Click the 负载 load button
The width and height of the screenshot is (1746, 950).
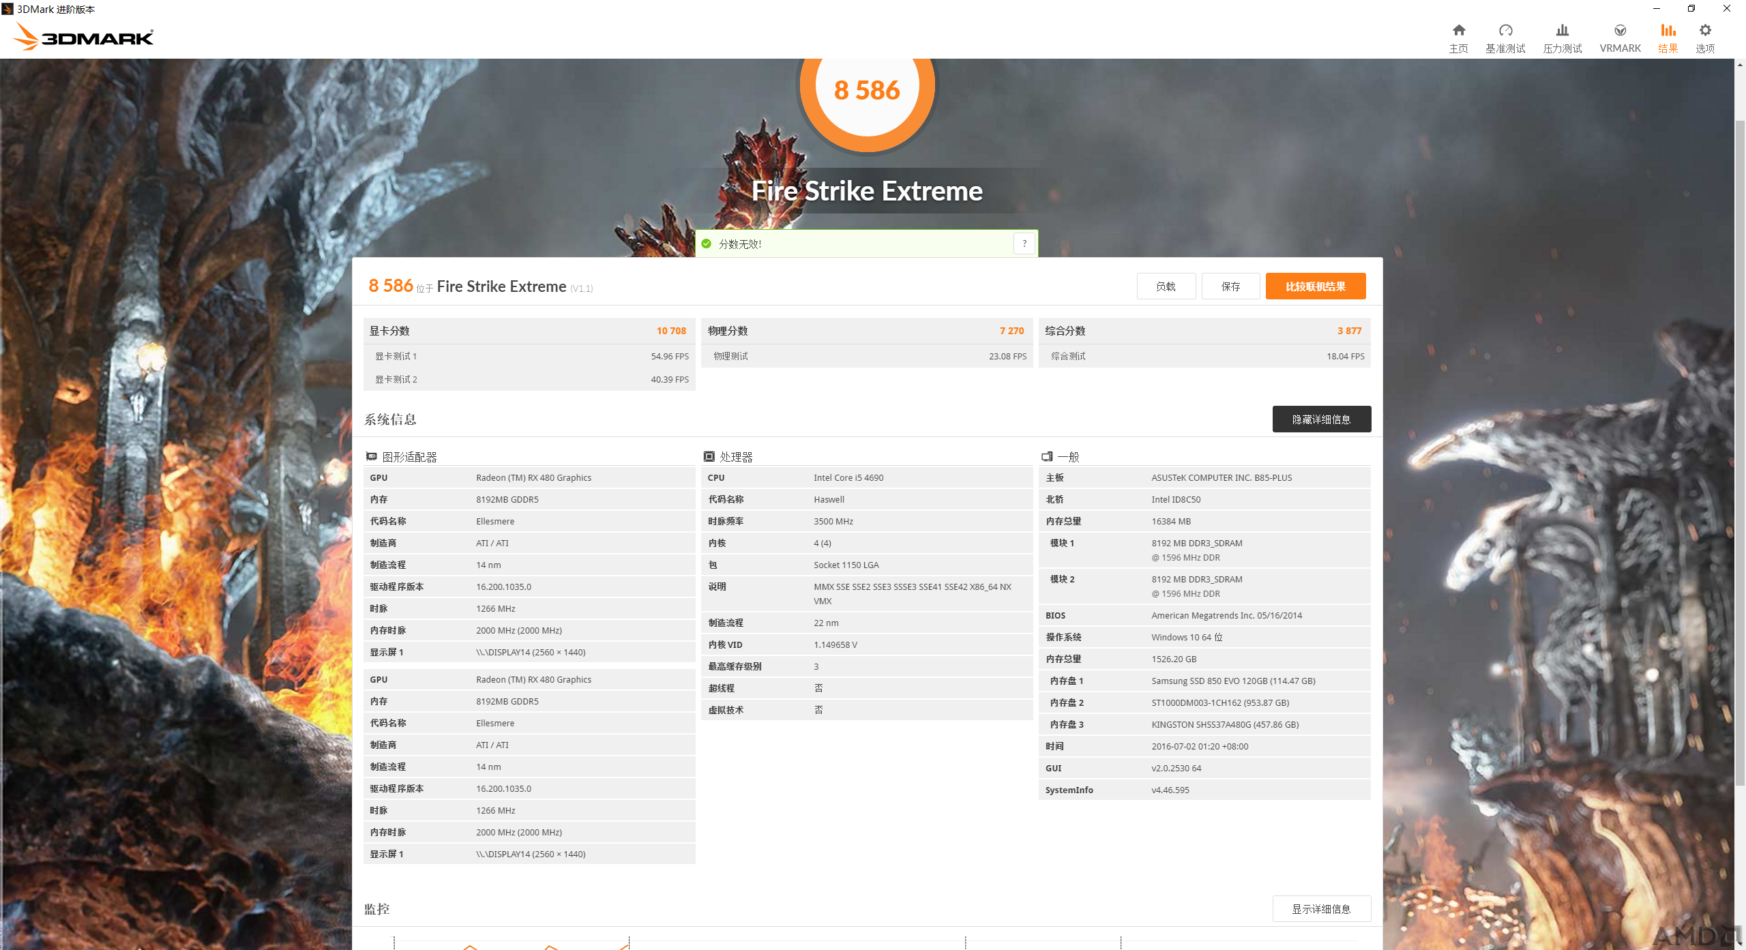pyautogui.click(x=1166, y=286)
